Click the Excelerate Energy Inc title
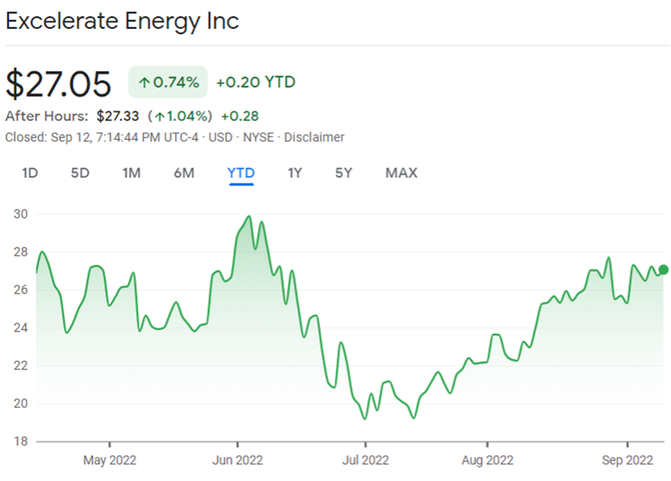This screenshot has width=671, height=481. click(122, 21)
